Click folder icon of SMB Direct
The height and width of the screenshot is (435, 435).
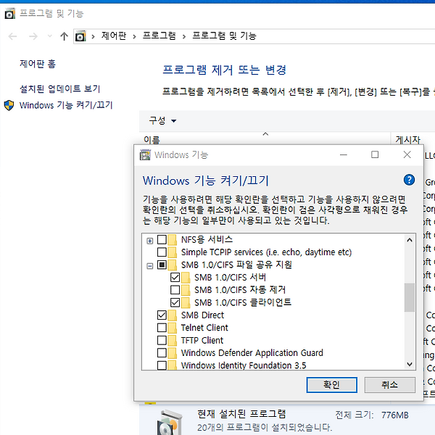click(173, 315)
